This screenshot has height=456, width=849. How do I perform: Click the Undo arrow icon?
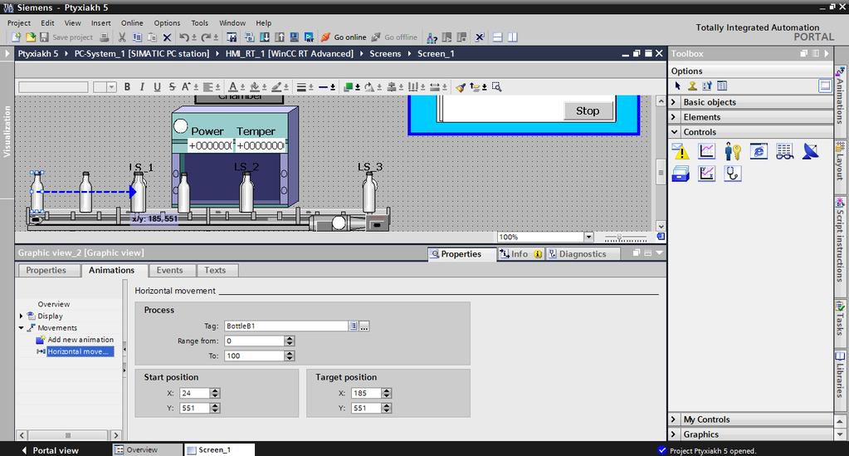click(184, 37)
